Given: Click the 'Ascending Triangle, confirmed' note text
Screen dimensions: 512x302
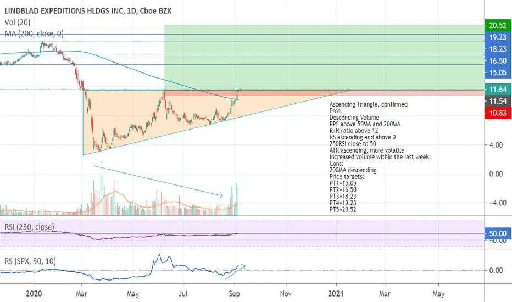Looking at the screenshot, I should [368, 104].
